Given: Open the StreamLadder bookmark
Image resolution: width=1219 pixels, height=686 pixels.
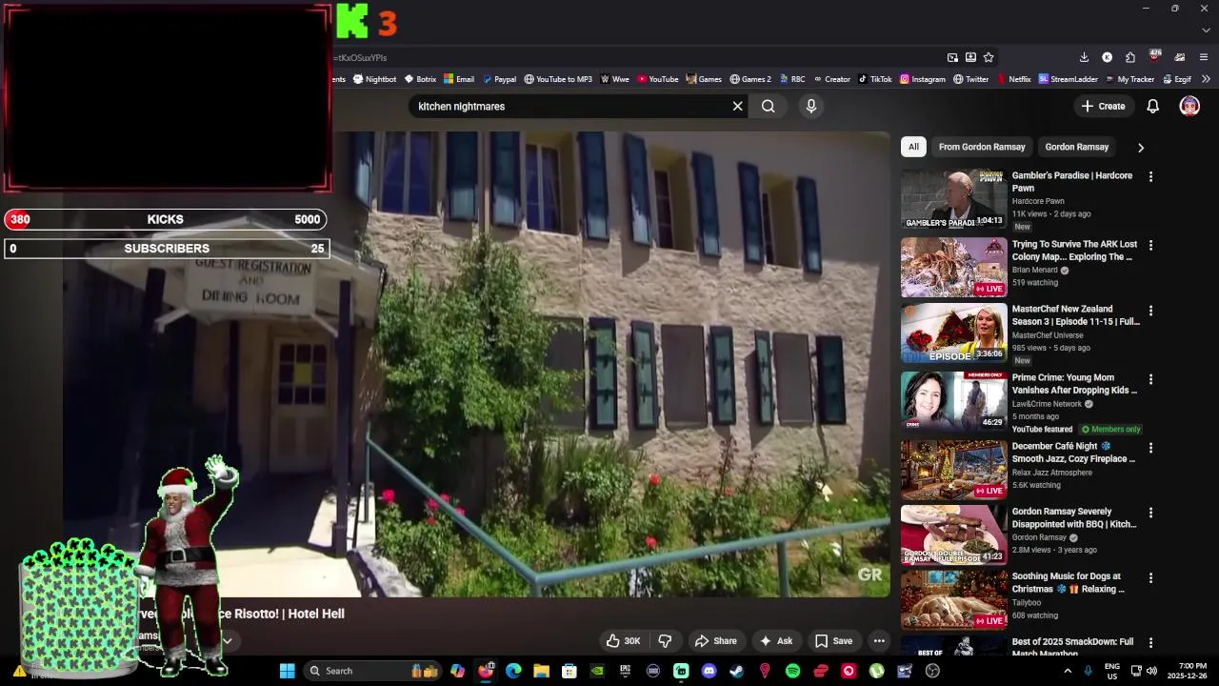Looking at the screenshot, I should (x=1069, y=79).
